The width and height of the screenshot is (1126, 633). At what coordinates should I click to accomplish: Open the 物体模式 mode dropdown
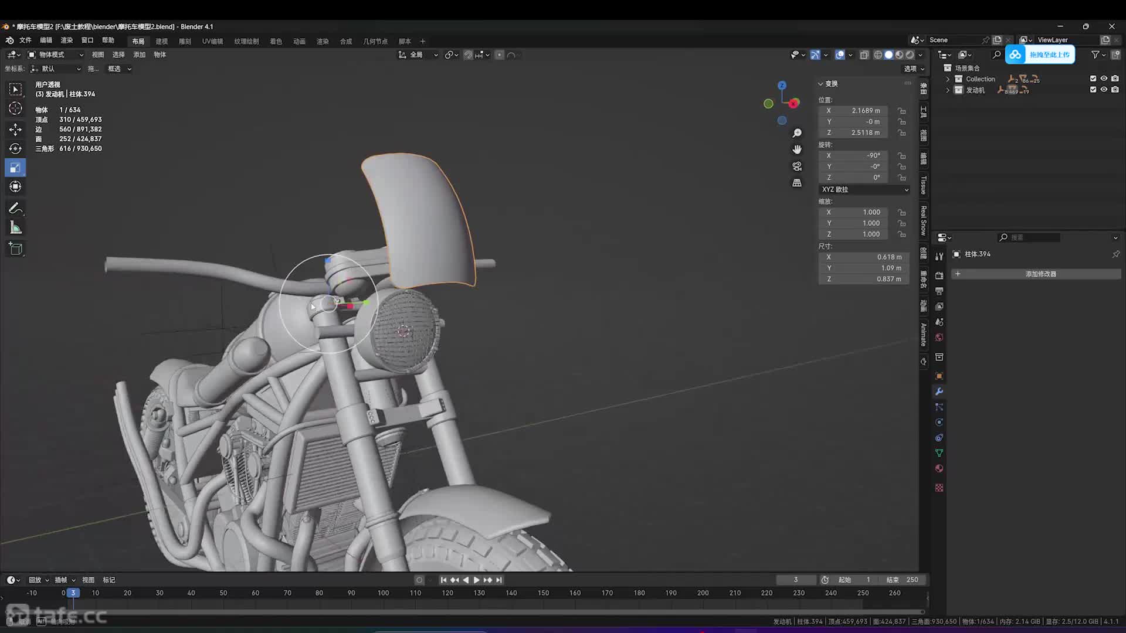click(x=56, y=55)
